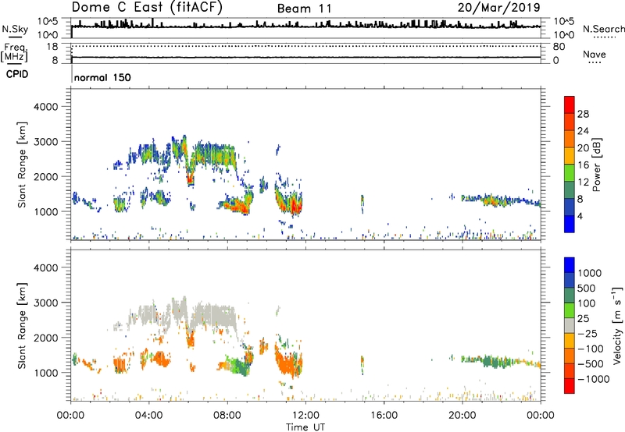Click the 'Dome C East (fitACF)' title
Screen dimensions: 625x432
coord(147,7)
